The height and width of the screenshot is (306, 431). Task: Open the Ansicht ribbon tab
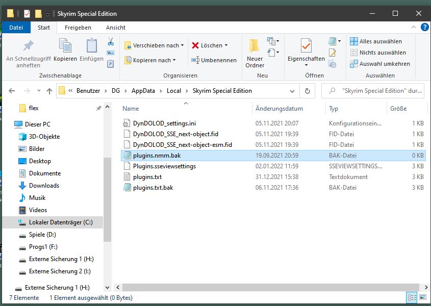coord(115,28)
